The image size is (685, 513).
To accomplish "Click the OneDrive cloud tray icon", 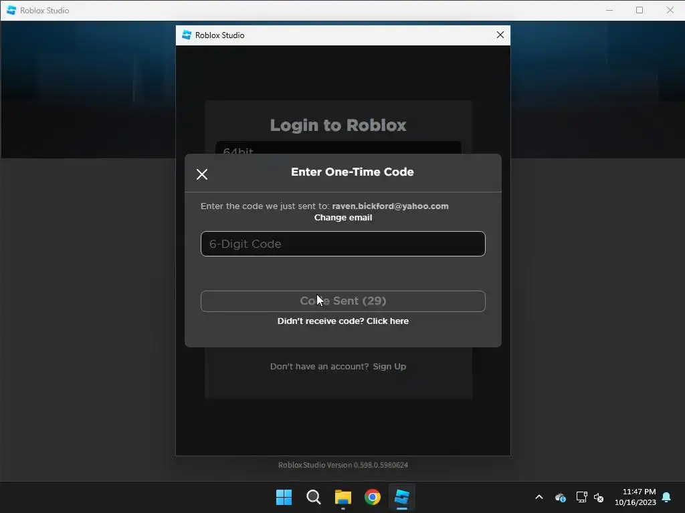I will coord(560,497).
